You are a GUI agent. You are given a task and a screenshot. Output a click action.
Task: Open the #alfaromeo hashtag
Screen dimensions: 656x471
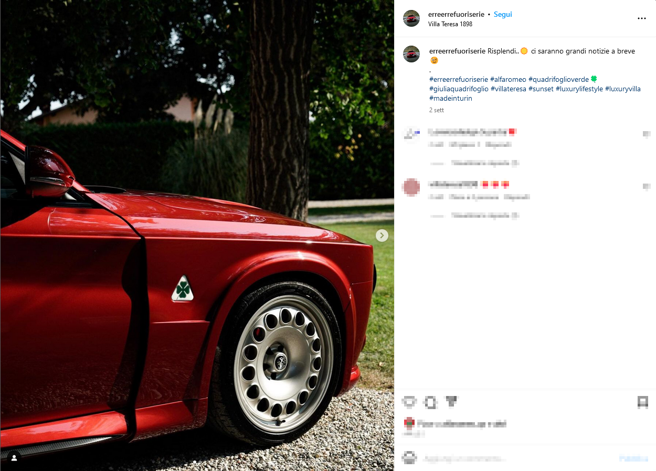508,79
